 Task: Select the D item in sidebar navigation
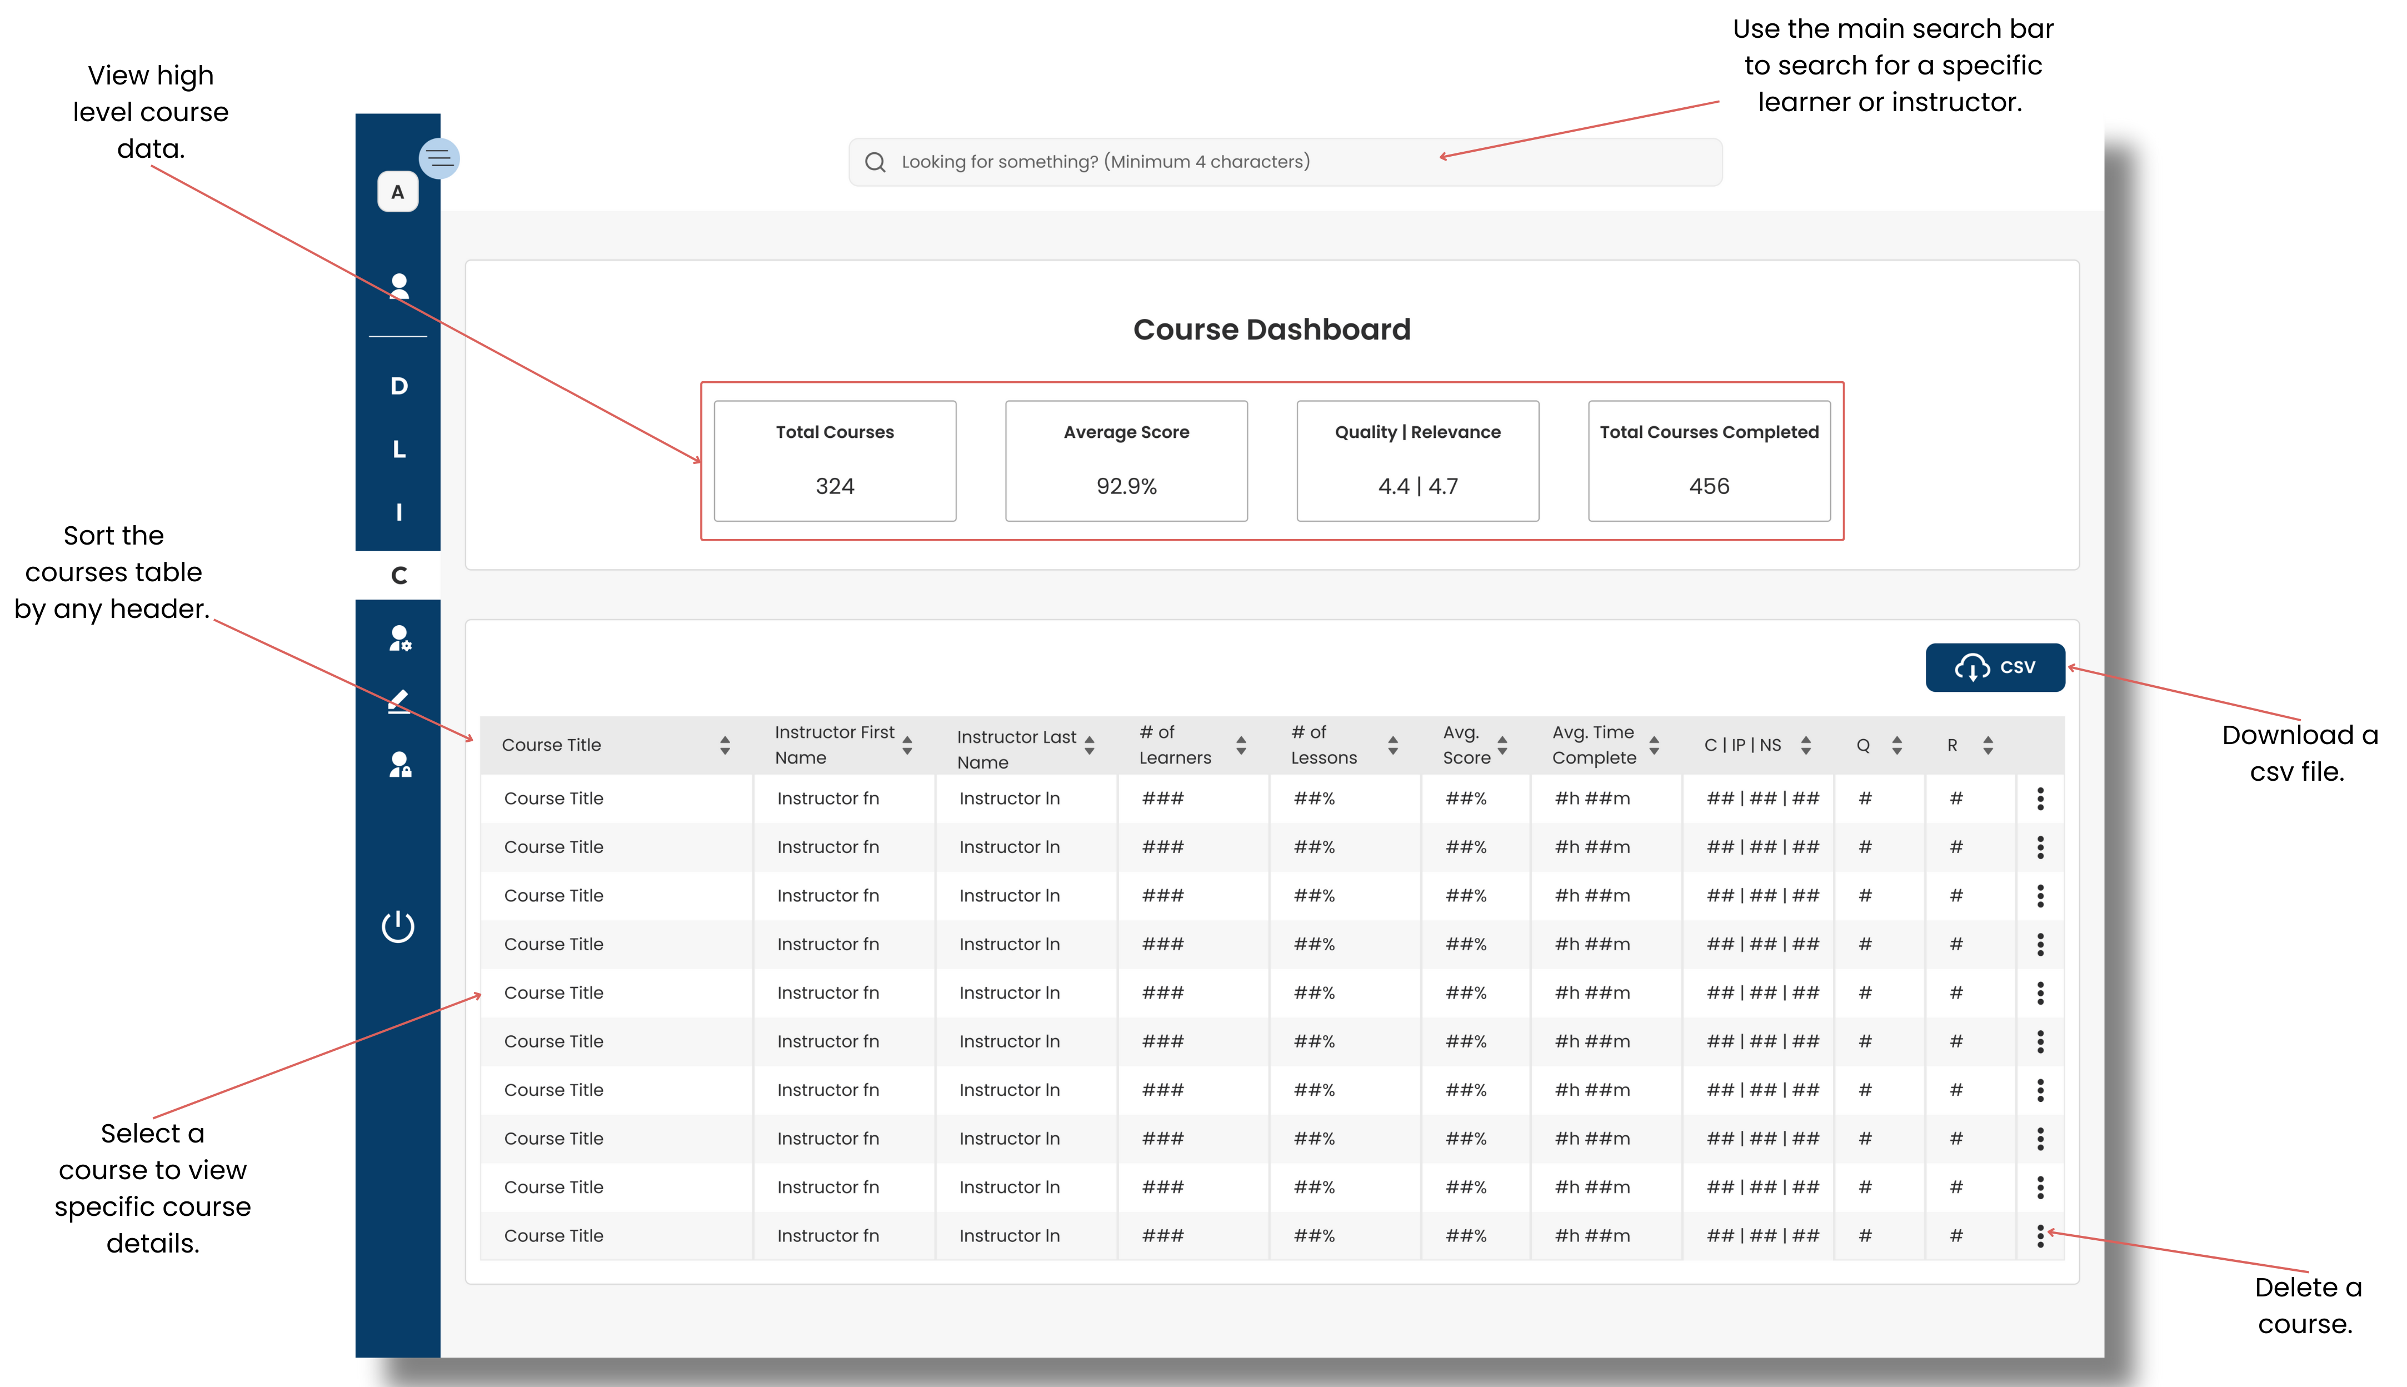(x=399, y=386)
